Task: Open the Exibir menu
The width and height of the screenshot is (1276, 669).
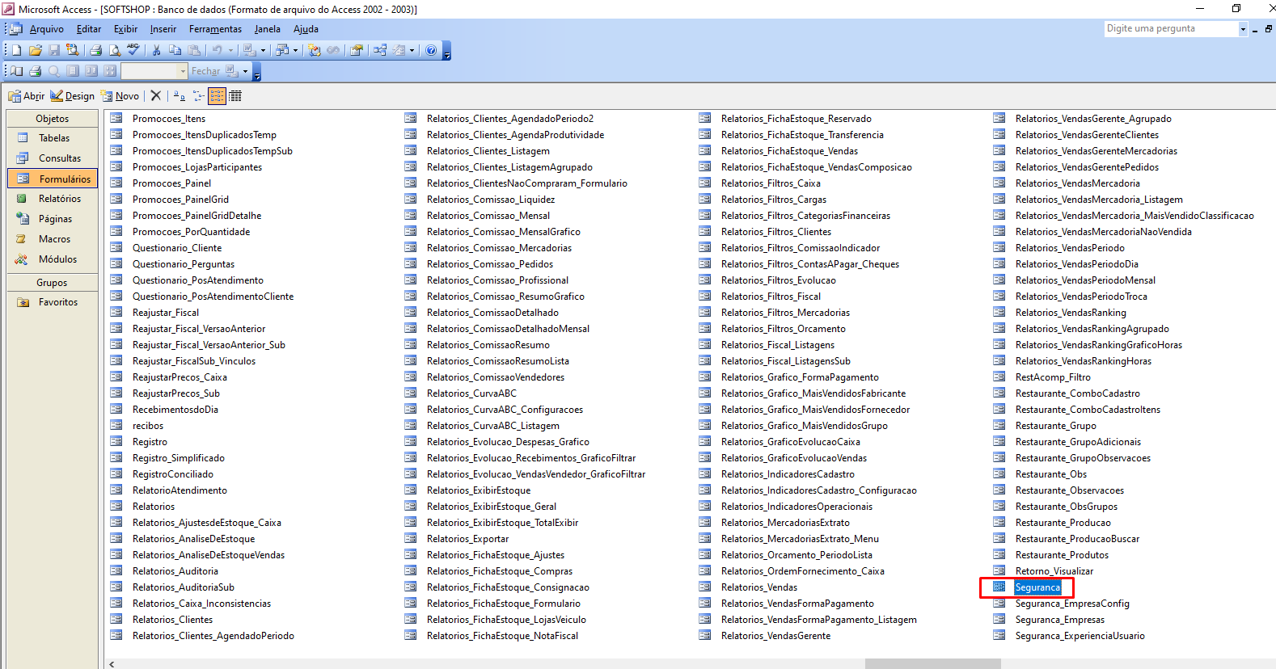Action: click(125, 29)
